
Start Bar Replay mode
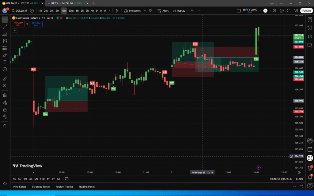(179, 11)
